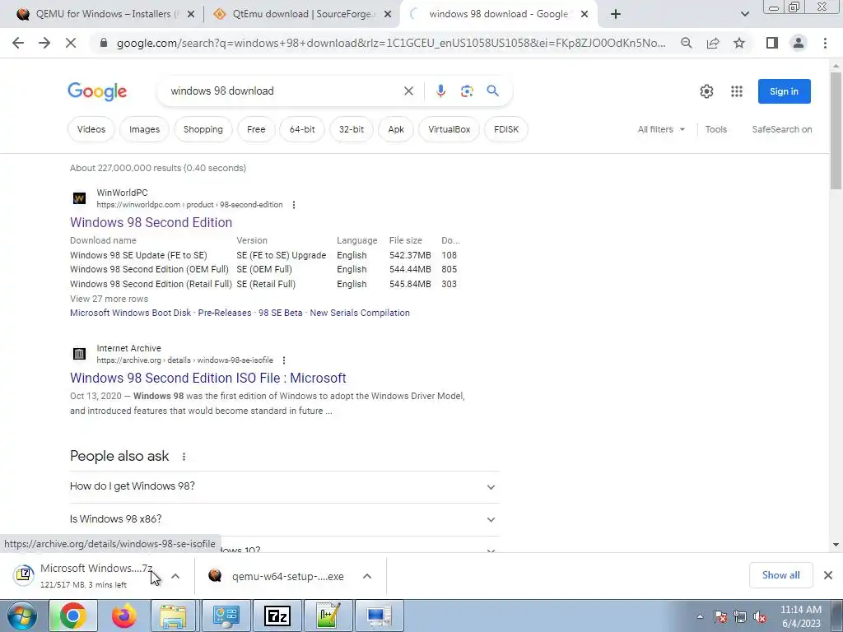Open qemu-w64-setup download options arrow
The width and height of the screenshot is (843, 632).
367,576
